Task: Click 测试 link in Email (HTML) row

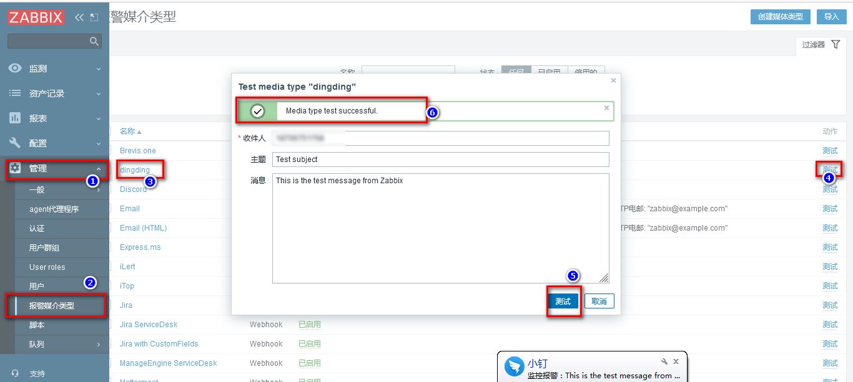Action: click(830, 228)
